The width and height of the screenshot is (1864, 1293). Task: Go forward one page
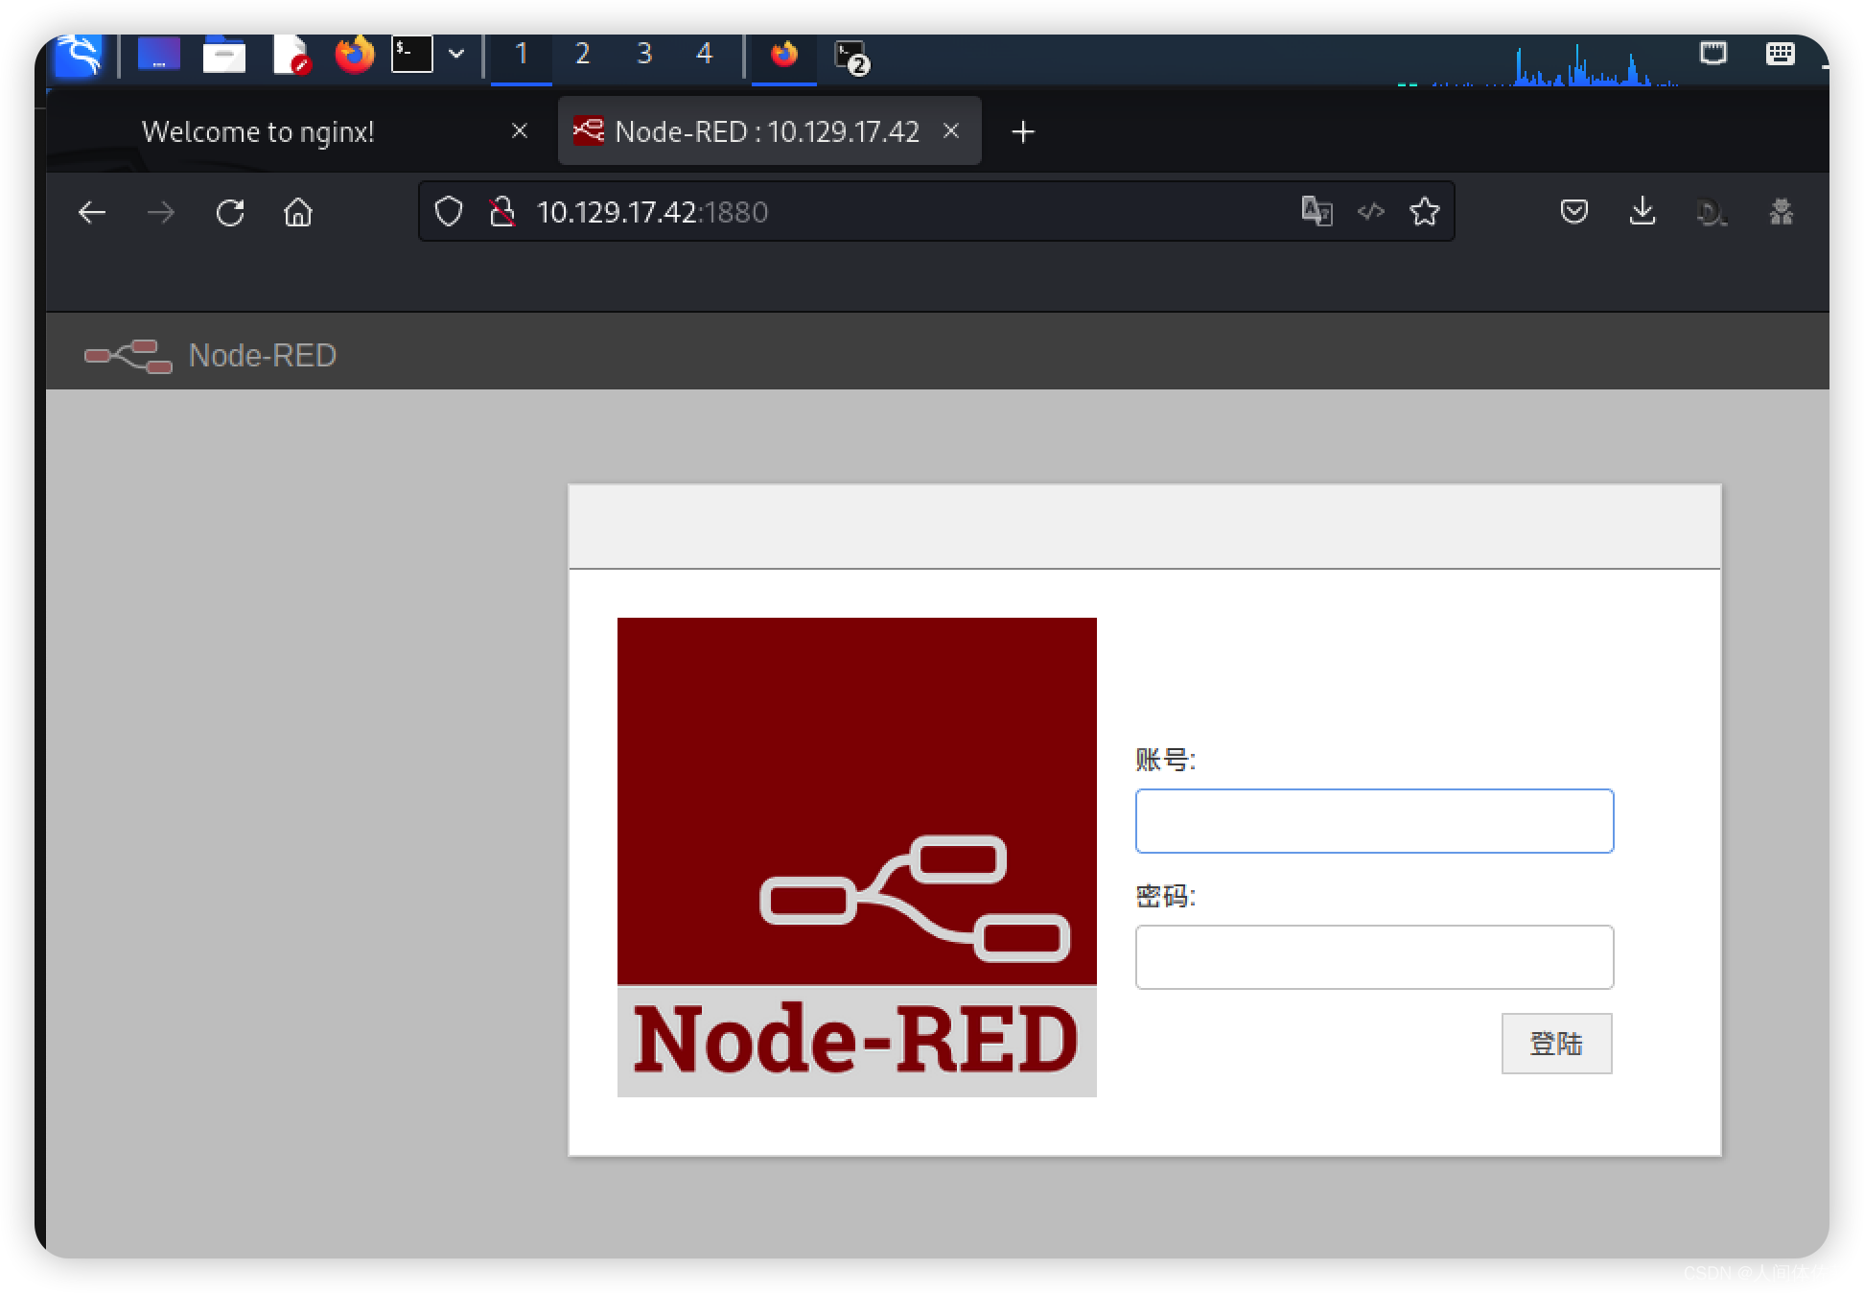[161, 213]
